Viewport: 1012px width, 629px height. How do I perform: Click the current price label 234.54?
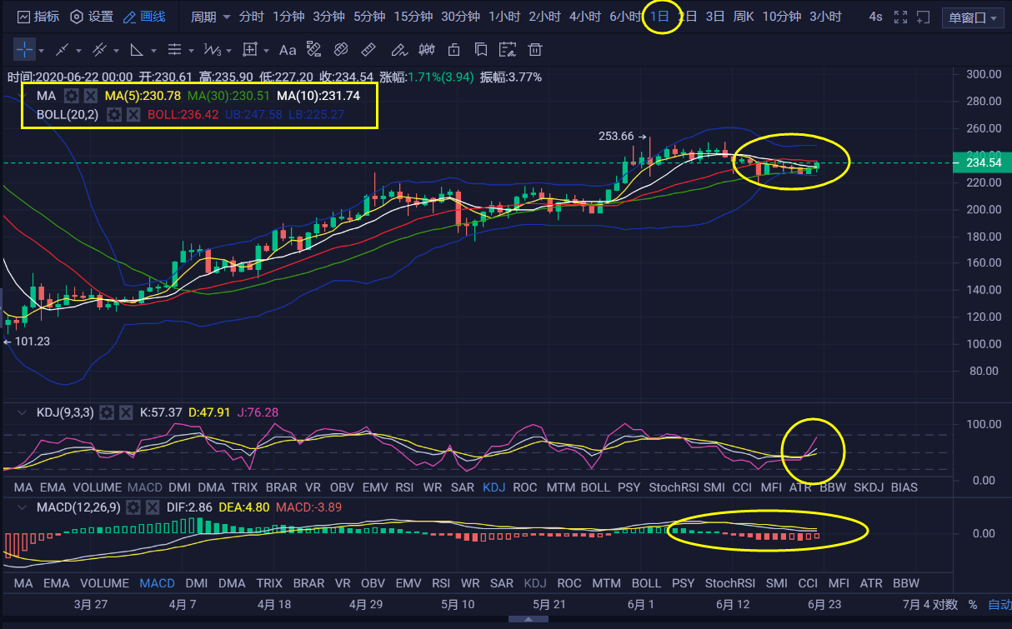pos(983,162)
